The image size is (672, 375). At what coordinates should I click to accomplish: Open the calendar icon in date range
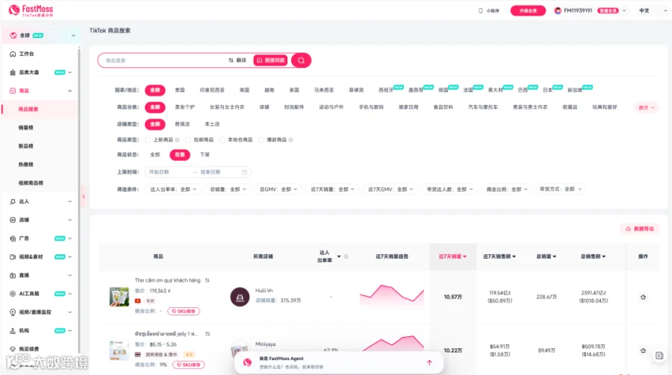(x=244, y=172)
